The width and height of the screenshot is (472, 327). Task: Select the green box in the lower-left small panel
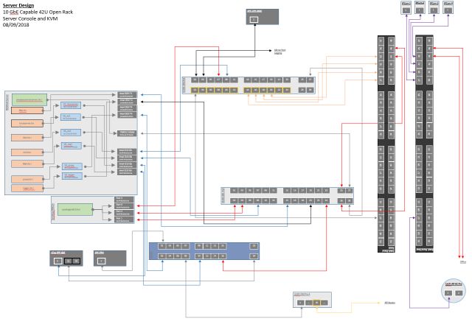pyautogui.click(x=74, y=209)
